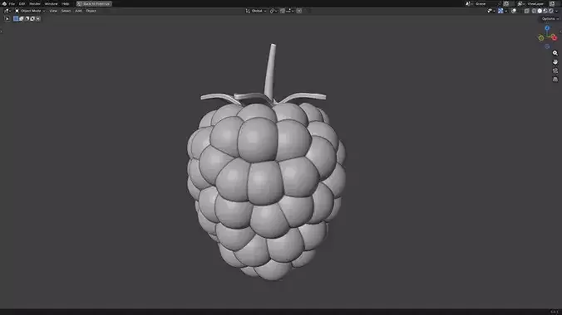This screenshot has width=562, height=315.
Task: Switch perspective/orthographic with grid icon
Action: [x=555, y=80]
